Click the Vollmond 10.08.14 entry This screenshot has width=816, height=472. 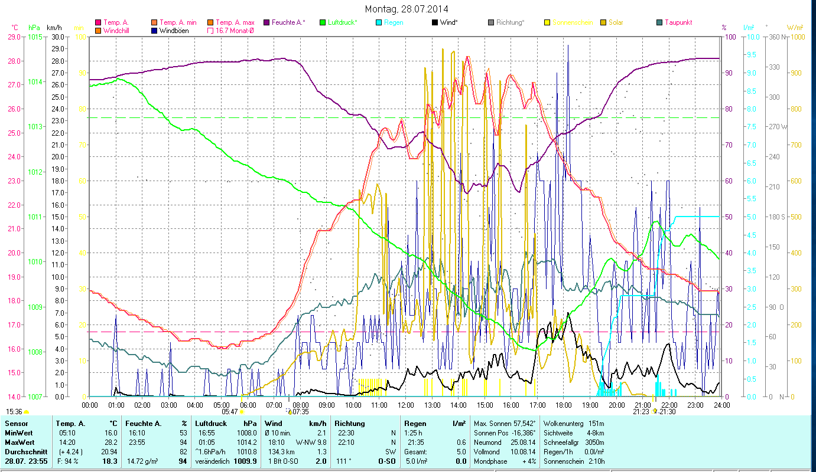click(505, 452)
